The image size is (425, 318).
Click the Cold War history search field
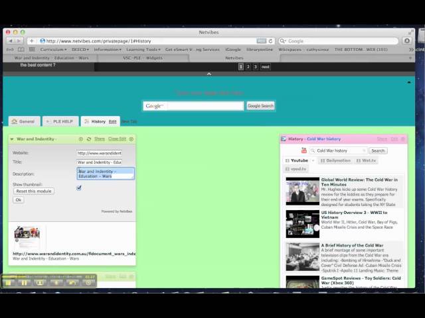pyautogui.click(x=339, y=150)
